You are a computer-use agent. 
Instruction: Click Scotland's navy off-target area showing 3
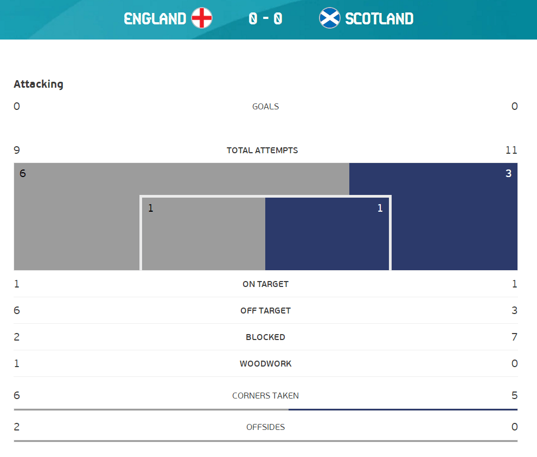click(x=455, y=217)
